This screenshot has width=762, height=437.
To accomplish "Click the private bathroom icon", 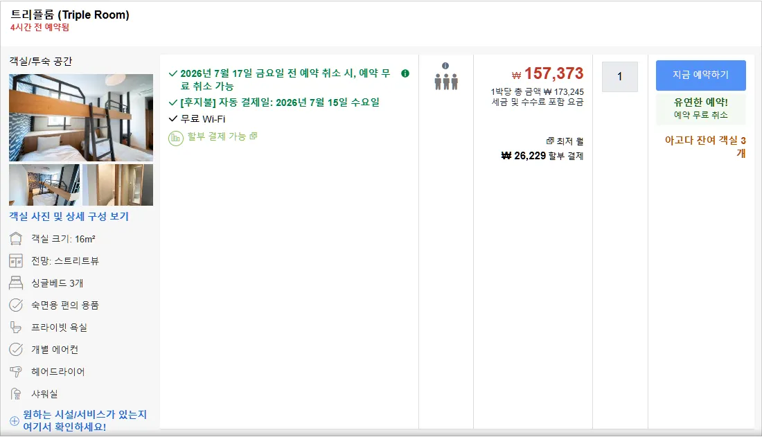I will coord(16,327).
